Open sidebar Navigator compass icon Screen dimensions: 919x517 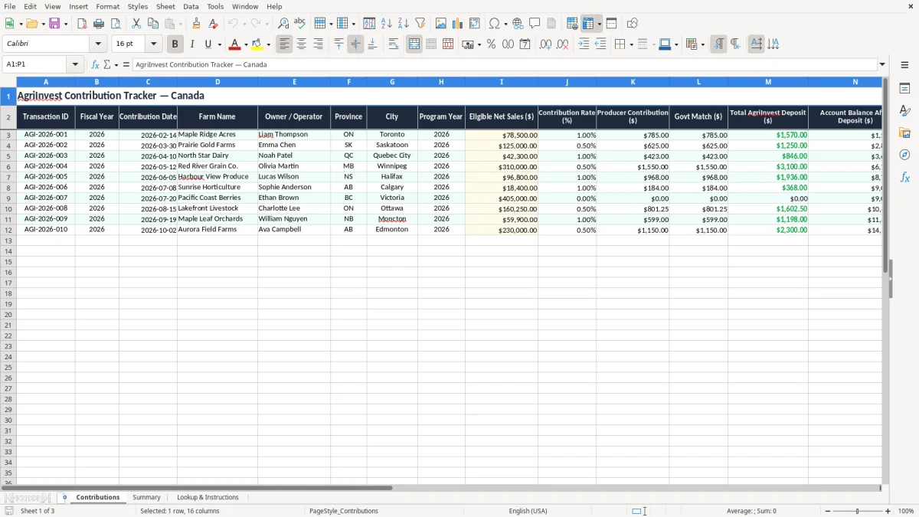click(904, 155)
